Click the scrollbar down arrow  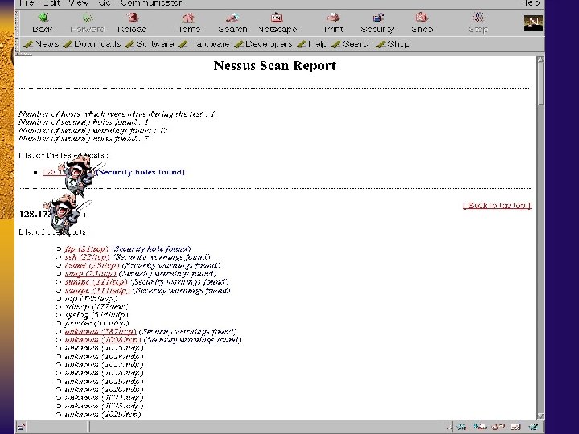540,416
